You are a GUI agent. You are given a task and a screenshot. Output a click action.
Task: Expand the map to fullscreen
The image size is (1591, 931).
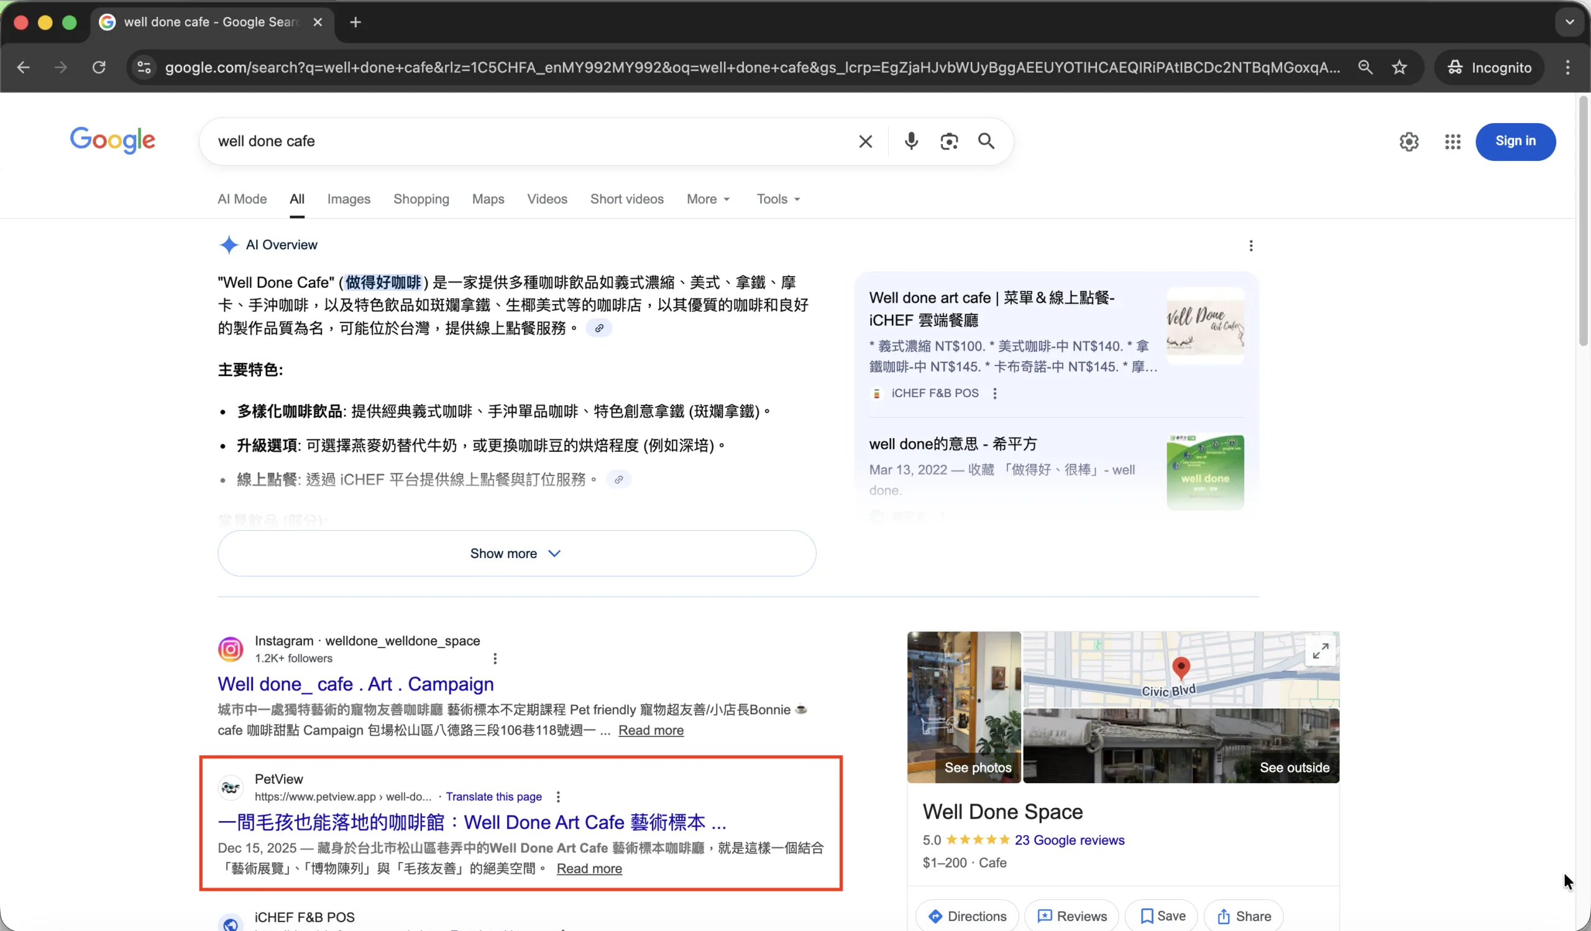click(x=1320, y=650)
